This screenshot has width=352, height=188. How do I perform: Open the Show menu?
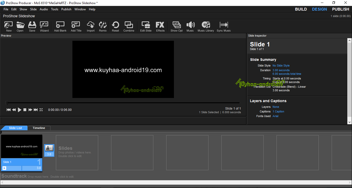[x=23, y=9]
